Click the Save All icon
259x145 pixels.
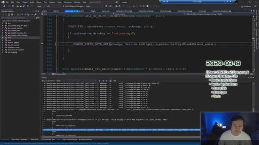click(x=23, y=6)
